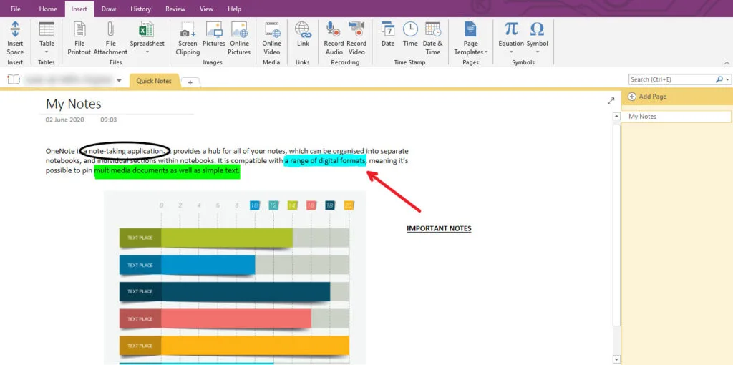Screen dimensions: 733x365
Task: Click the cyan highlighted digital formats text
Action: (x=325, y=162)
